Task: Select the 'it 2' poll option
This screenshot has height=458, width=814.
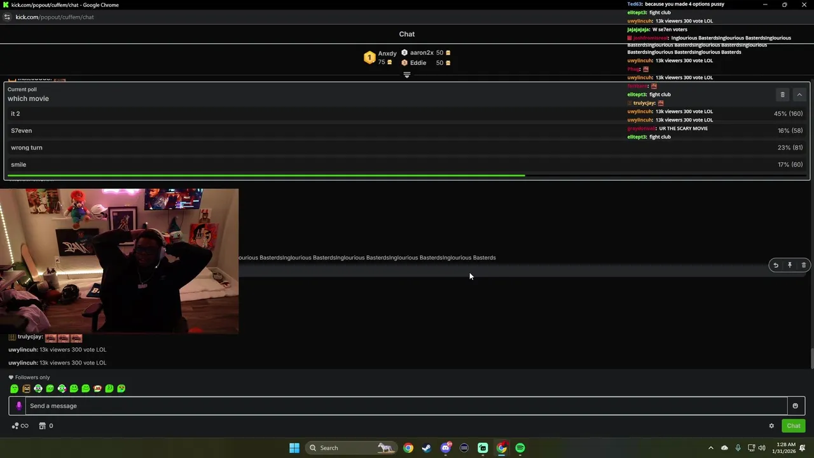Action: pos(407,113)
